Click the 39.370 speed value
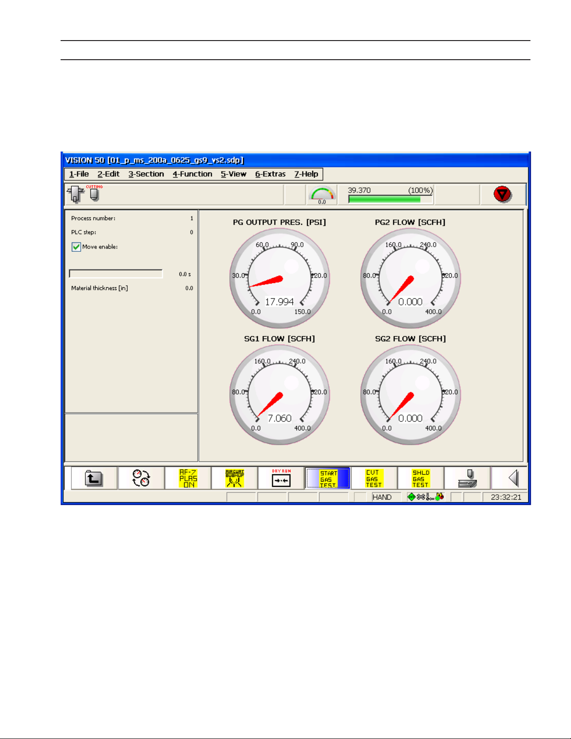The height and width of the screenshot is (739, 571). pos(359,190)
